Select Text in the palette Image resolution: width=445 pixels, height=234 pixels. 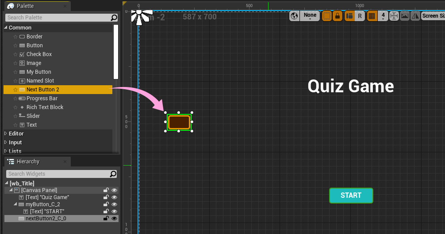pos(58,125)
